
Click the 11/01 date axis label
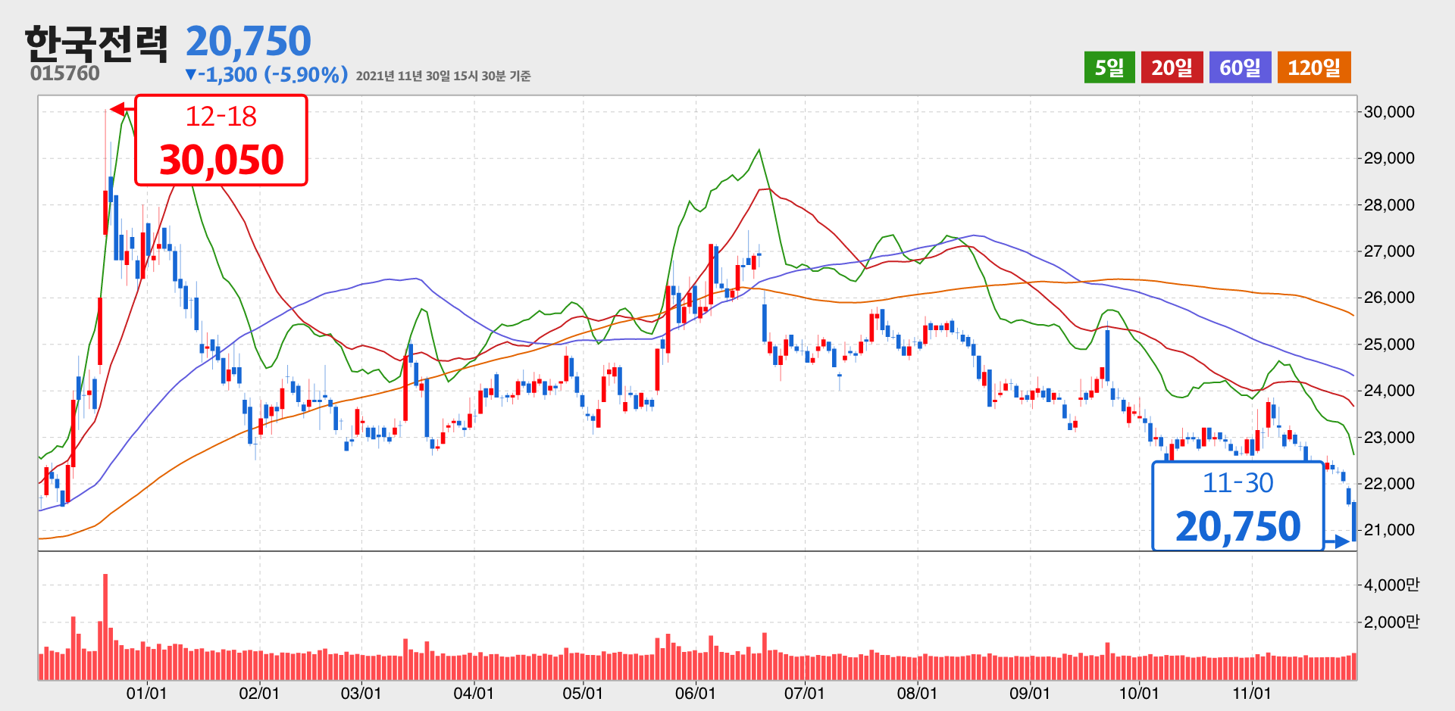(x=1252, y=694)
